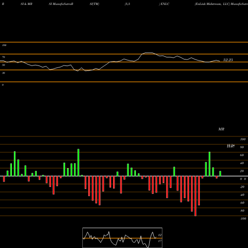Screen dimensions: 248x248
Task: Click the peak of the white RSI line
Action: (x=148, y=53)
